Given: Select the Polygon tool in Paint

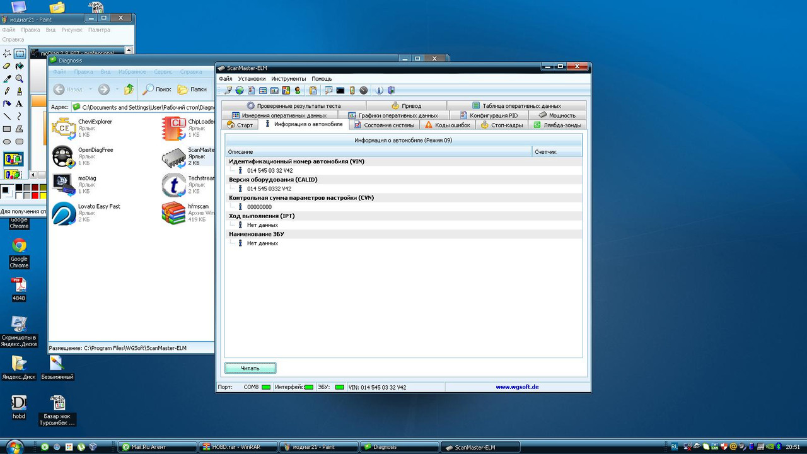Looking at the screenshot, I should point(20,129).
